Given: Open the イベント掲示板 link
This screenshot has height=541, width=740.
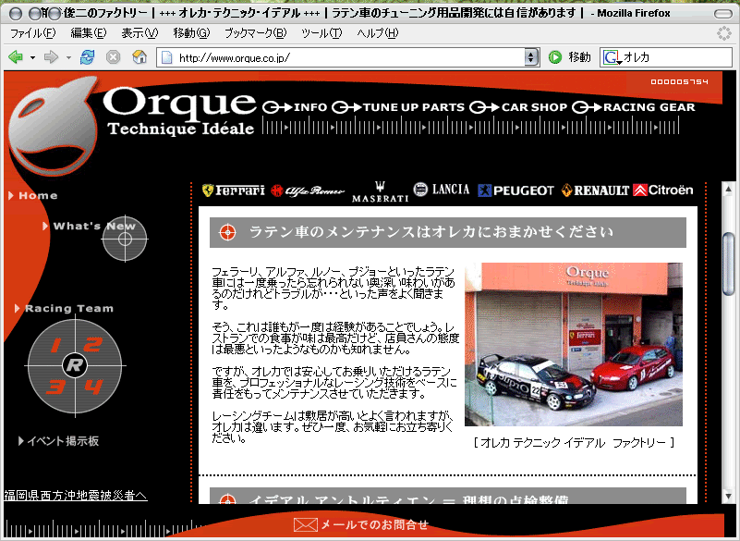Looking at the screenshot, I should (58, 441).
